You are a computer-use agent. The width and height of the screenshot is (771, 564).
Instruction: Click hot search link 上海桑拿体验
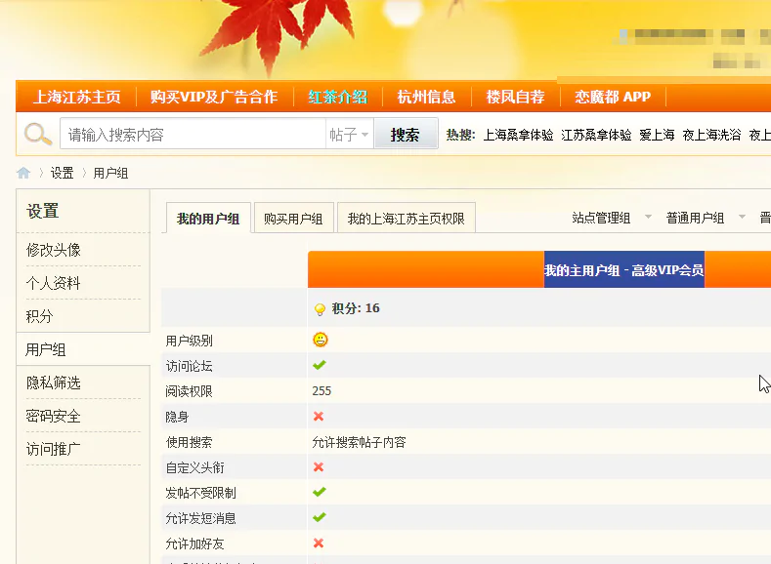[518, 135]
